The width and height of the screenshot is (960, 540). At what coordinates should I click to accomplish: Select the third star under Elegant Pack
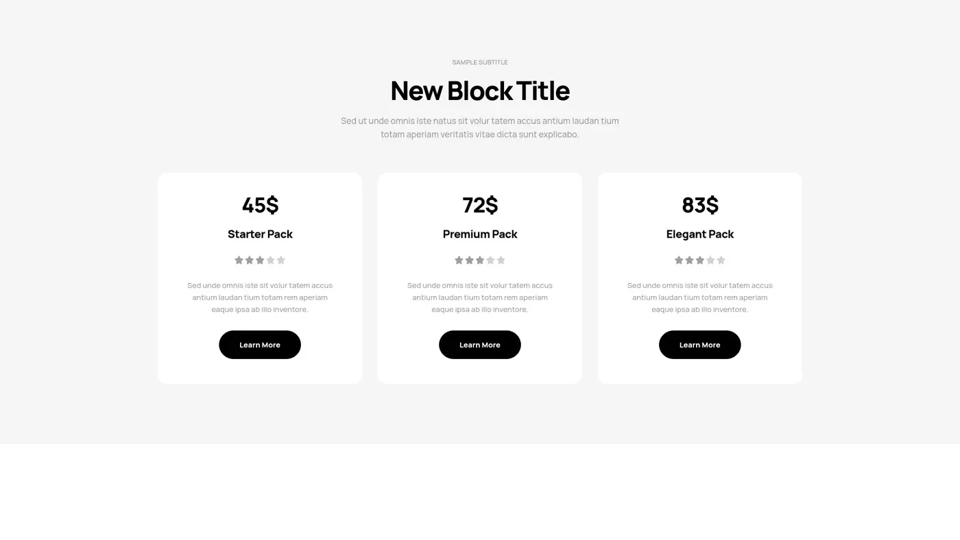(698, 259)
